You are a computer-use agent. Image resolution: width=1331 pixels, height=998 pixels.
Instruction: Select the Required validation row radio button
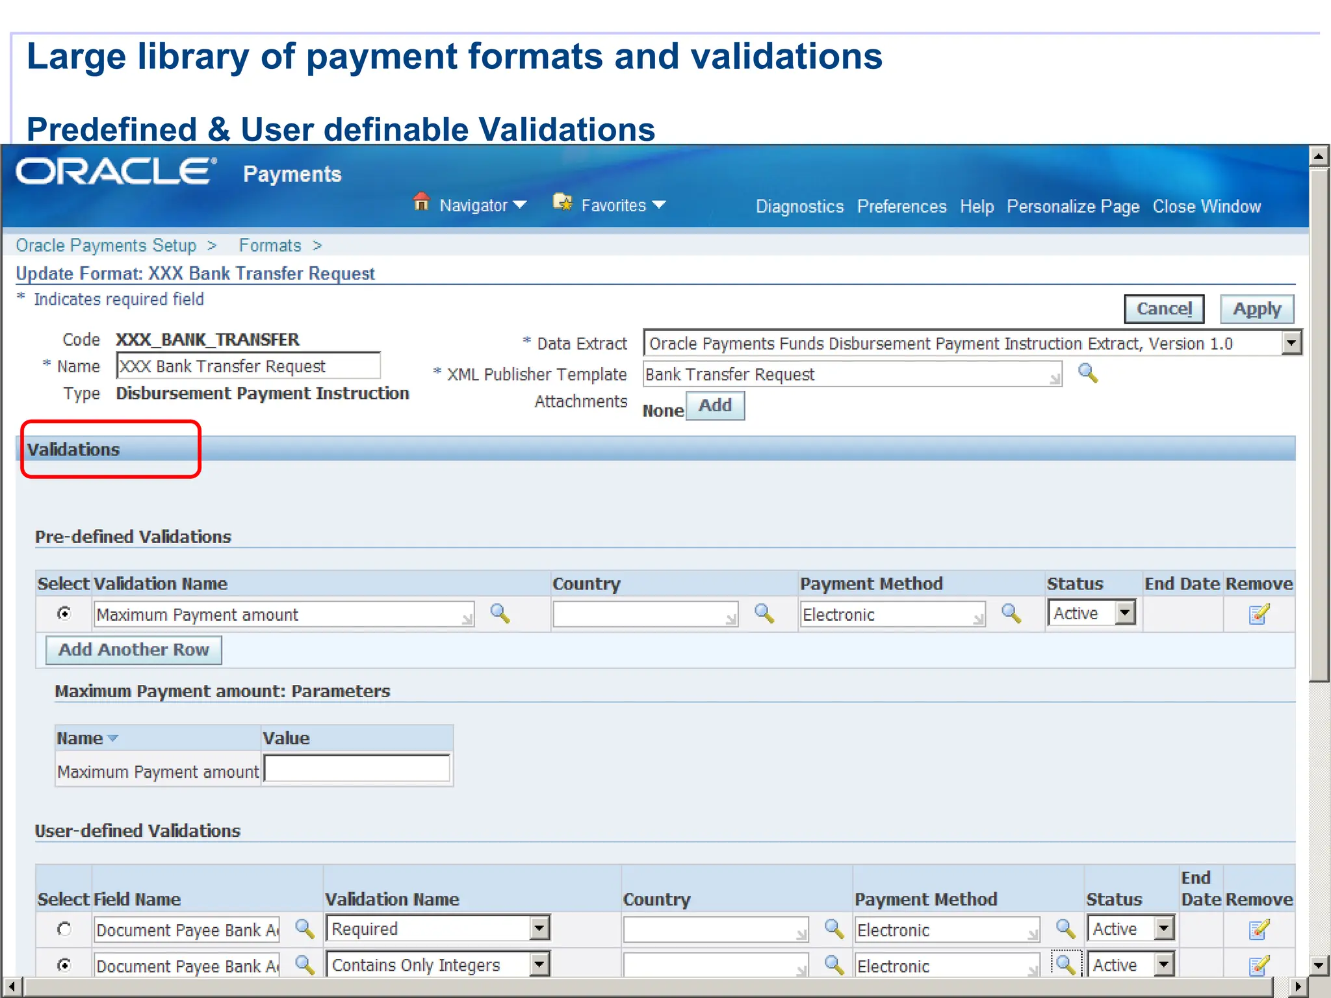pos(64,929)
